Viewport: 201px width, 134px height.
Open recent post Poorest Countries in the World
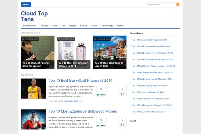coord(152,60)
